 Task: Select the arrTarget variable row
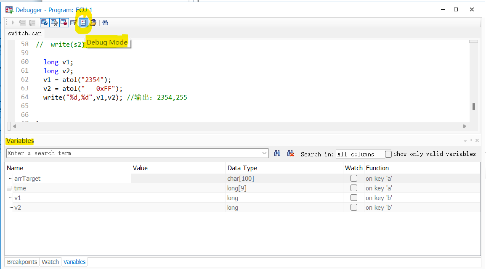pyautogui.click(x=243, y=179)
